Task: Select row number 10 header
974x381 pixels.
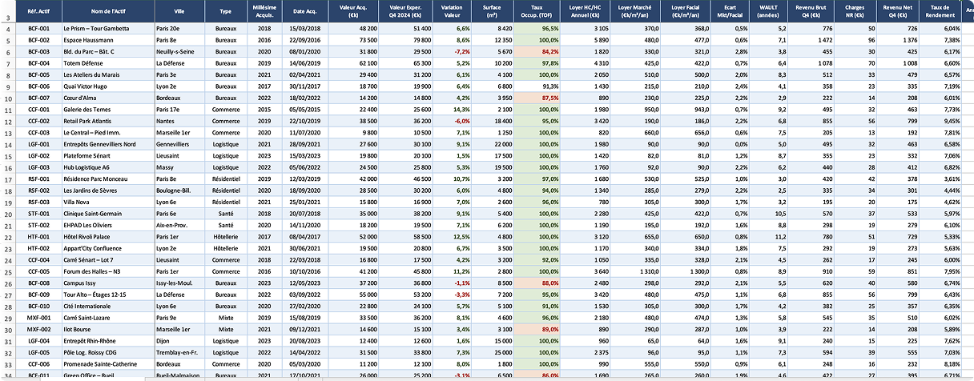Action: tap(8, 98)
